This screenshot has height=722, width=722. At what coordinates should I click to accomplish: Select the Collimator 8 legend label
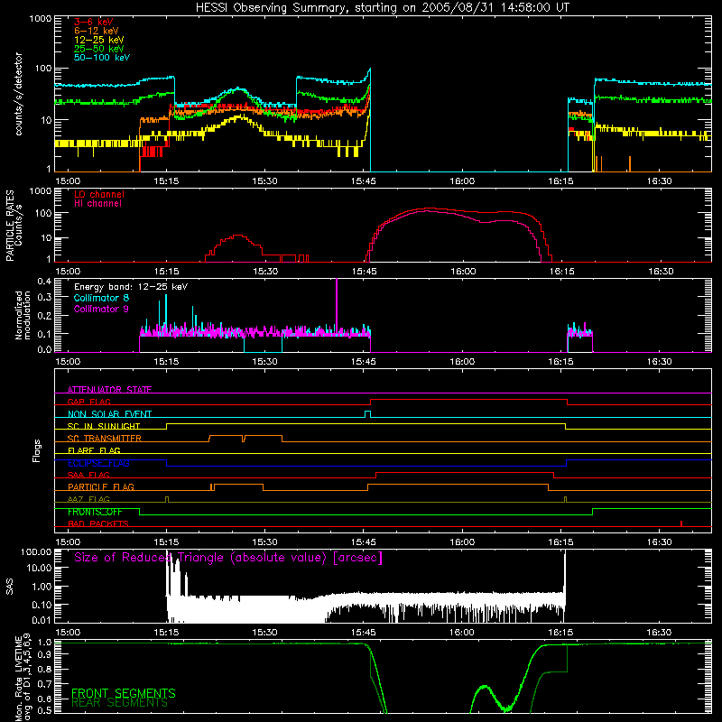[x=101, y=298]
